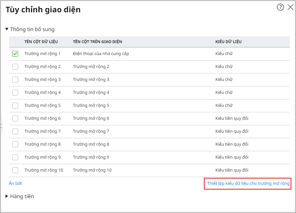Tick the Trường mở rộng 3 checkbox

click(x=15, y=80)
